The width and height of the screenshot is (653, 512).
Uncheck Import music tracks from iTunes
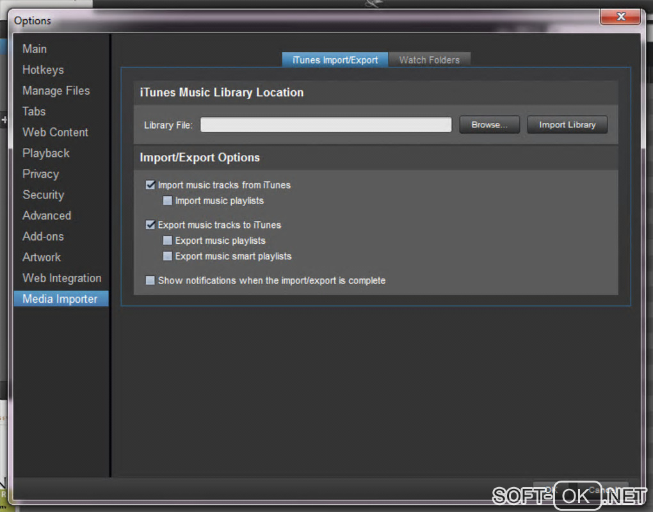pyautogui.click(x=150, y=185)
